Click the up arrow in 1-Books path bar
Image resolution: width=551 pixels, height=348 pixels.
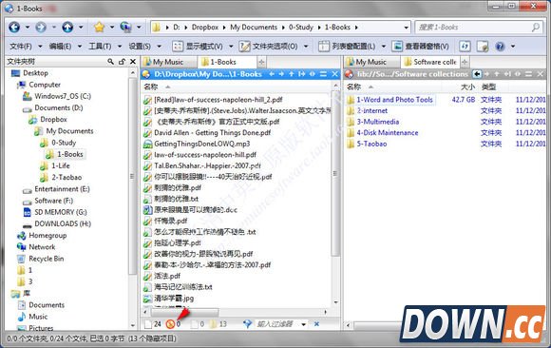coord(292,74)
